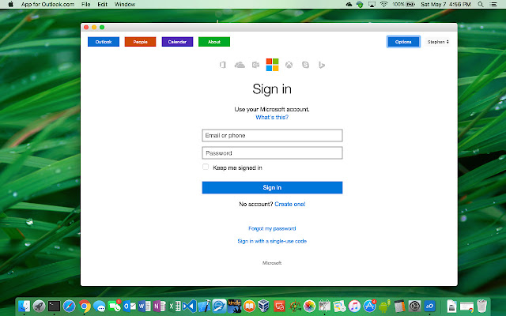Open Android robot icon in dock

[384, 306]
